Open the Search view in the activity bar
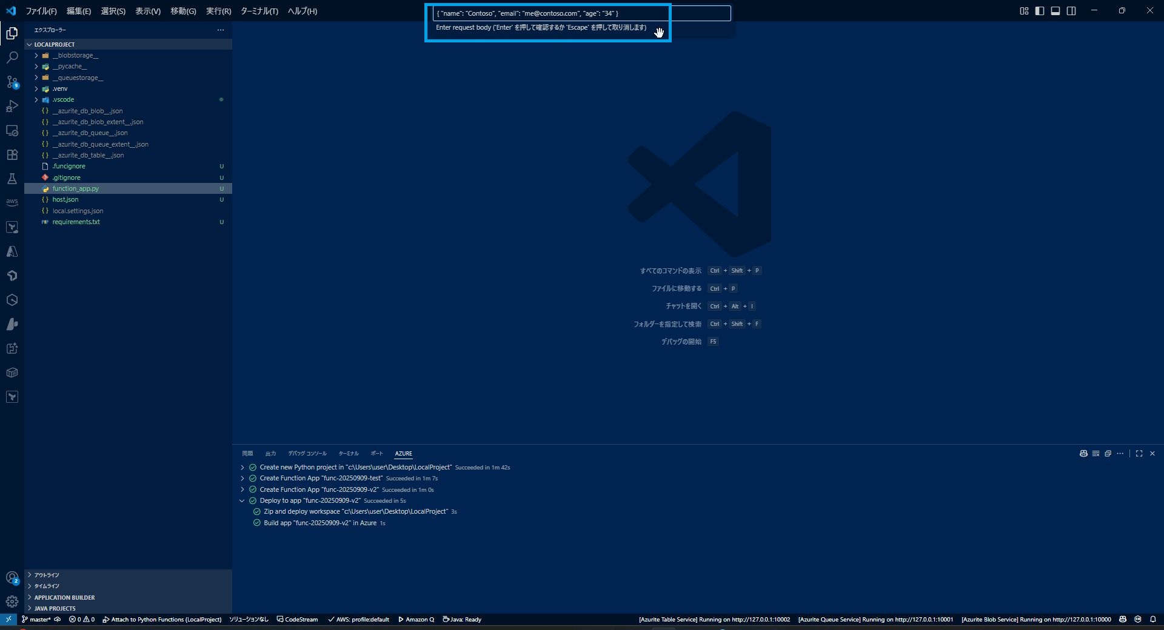Screen dimensions: 1164x630 coord(12,57)
